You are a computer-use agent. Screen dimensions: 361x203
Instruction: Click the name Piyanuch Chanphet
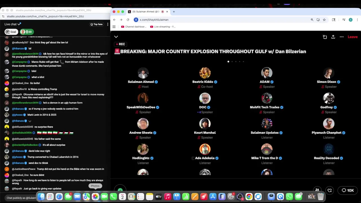click(327, 133)
